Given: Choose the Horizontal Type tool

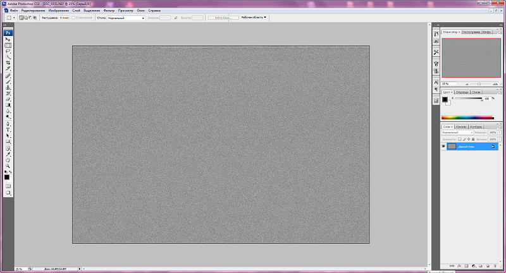Looking at the screenshot, I should [8, 130].
